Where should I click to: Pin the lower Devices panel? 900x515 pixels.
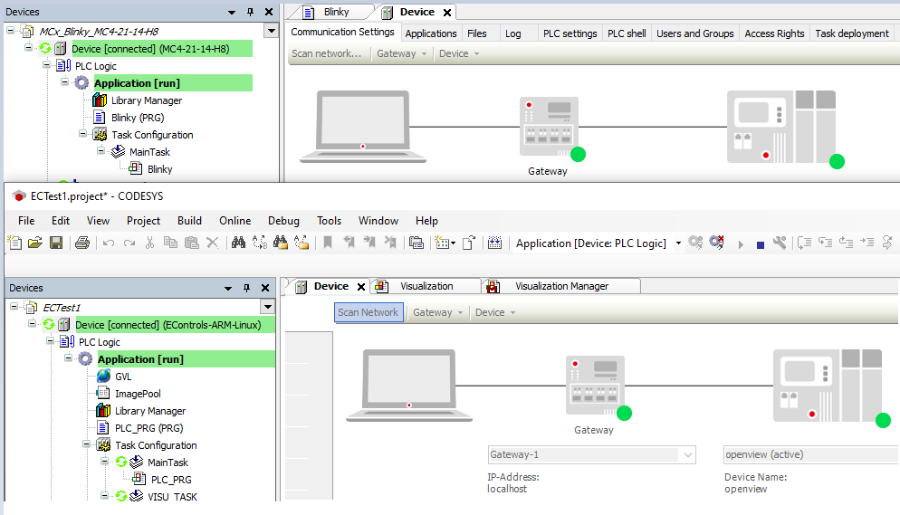pyautogui.click(x=246, y=288)
